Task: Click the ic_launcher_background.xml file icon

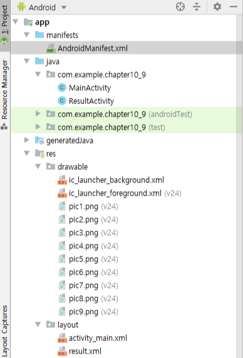Action: tap(62, 180)
